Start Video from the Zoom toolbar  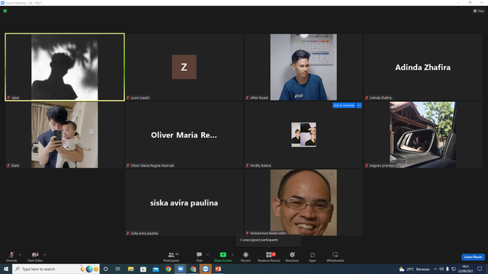coord(35,256)
